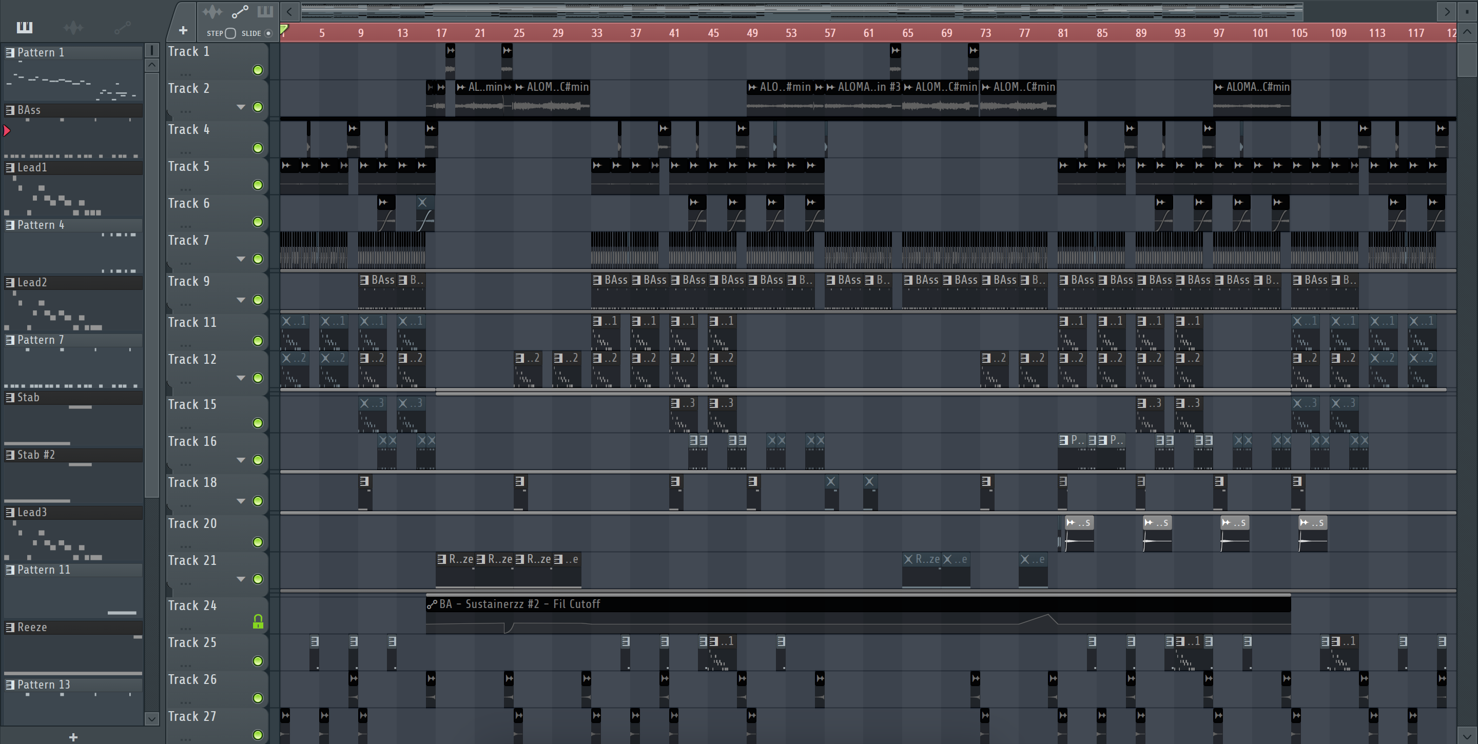Image resolution: width=1478 pixels, height=744 pixels.
Task: Click bar 49 on the timeline ruler
Action: (x=752, y=33)
